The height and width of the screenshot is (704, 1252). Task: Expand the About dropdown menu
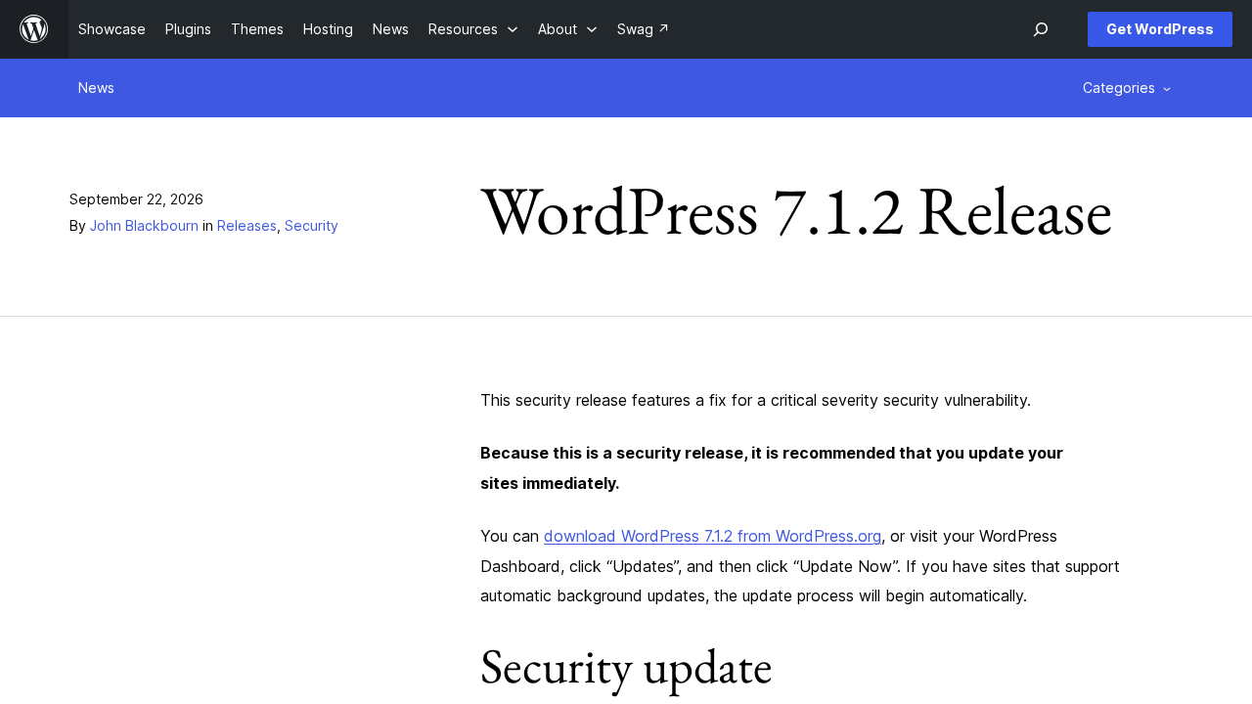[x=567, y=29]
